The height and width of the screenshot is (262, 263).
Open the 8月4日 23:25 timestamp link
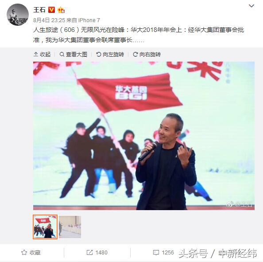click(49, 20)
